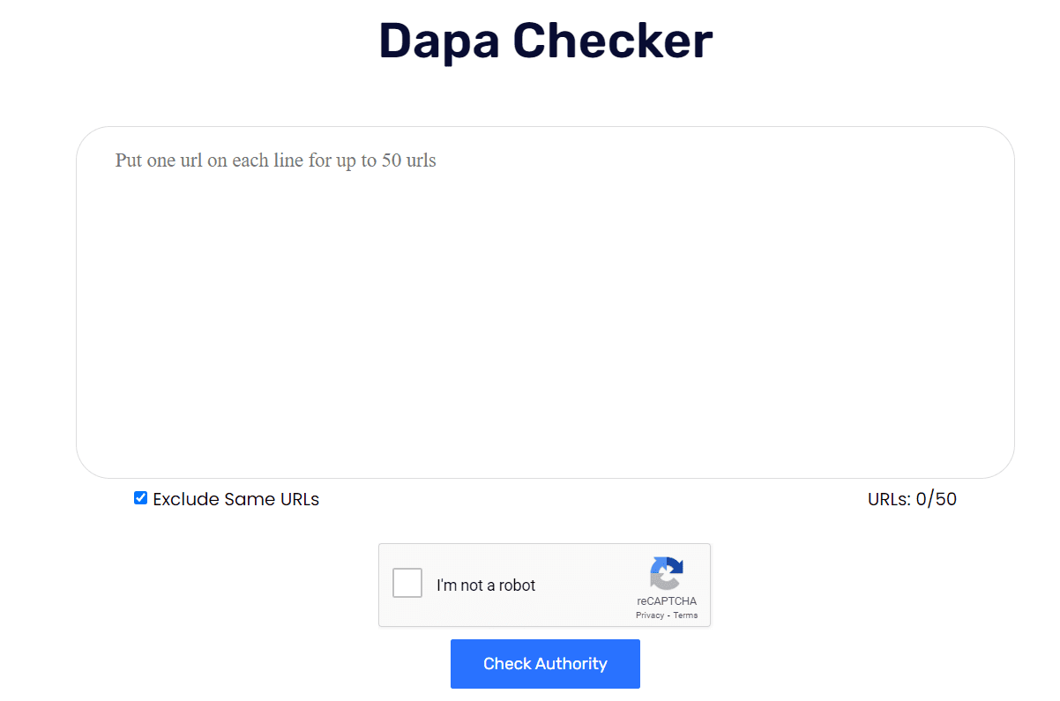
Task: View the reCAPTCHA Terms
Action: 685,615
